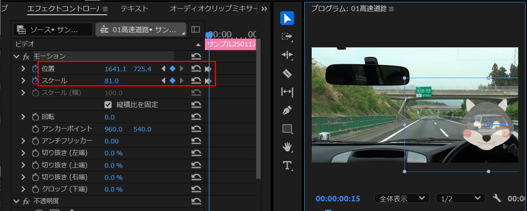Go to previous keyframe for 位置
This screenshot has height=211, width=527.
coord(163,69)
